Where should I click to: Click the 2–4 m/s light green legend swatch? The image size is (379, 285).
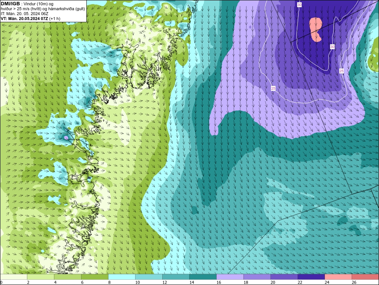coord(41,277)
